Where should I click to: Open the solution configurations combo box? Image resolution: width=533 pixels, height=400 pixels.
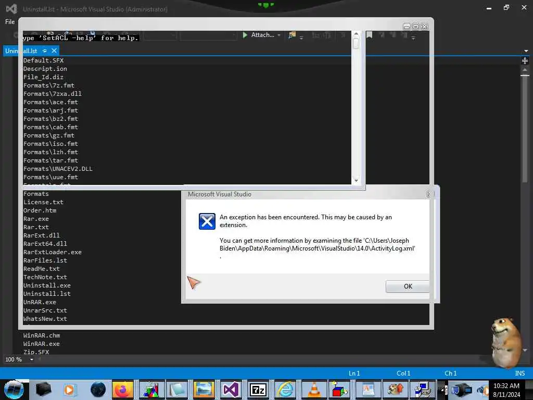160,35
